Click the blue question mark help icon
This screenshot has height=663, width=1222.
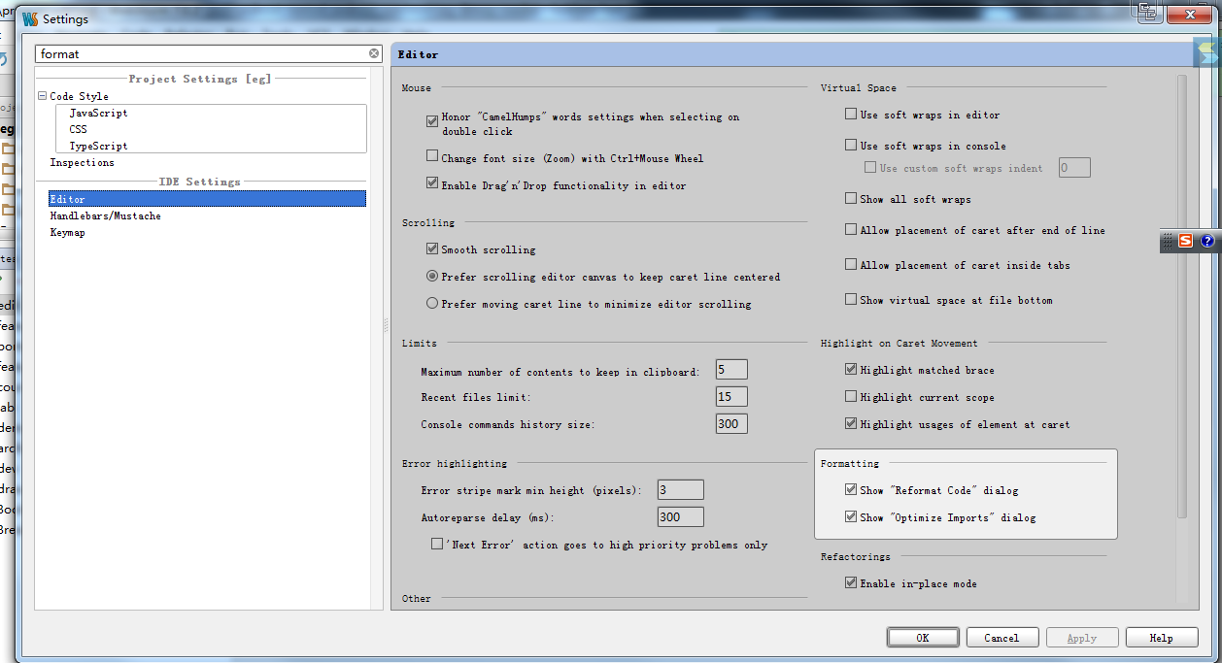click(1207, 241)
